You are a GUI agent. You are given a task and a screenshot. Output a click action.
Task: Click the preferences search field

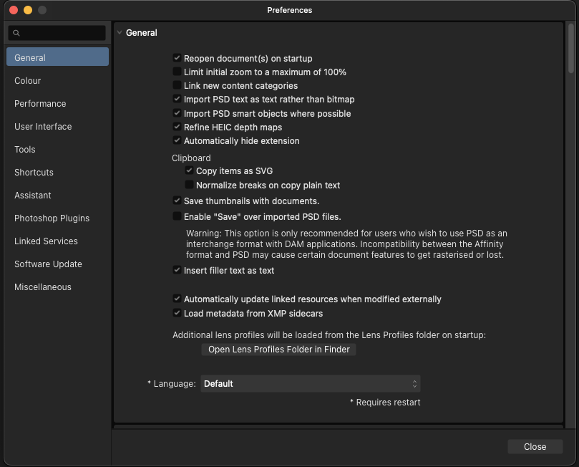57,33
